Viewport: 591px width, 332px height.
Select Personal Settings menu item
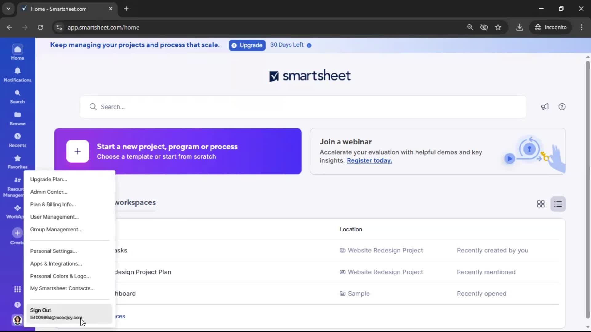pyautogui.click(x=54, y=251)
